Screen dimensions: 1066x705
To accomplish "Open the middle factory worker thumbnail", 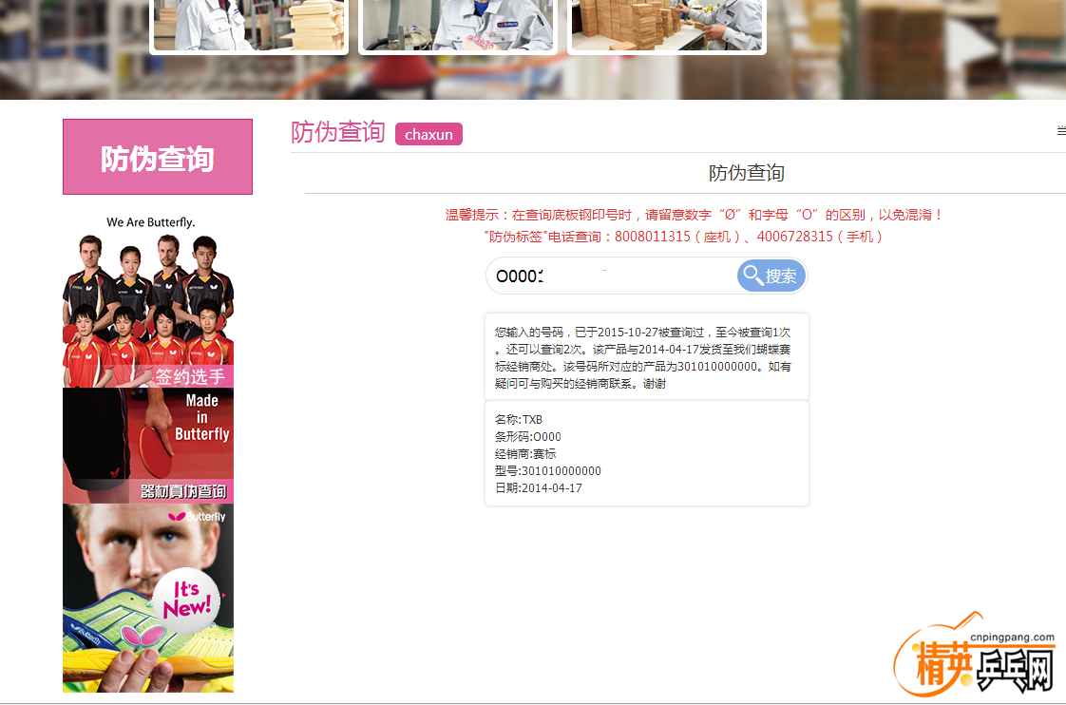I will coord(458,25).
